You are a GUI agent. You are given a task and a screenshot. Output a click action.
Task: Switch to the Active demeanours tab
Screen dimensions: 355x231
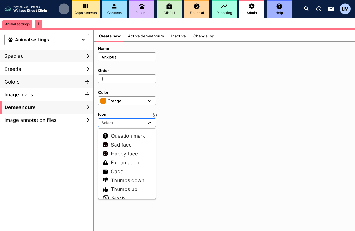click(x=146, y=36)
